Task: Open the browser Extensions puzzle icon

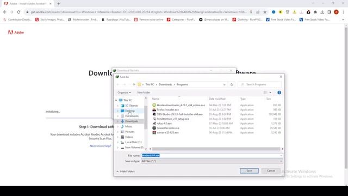Action: point(315,12)
